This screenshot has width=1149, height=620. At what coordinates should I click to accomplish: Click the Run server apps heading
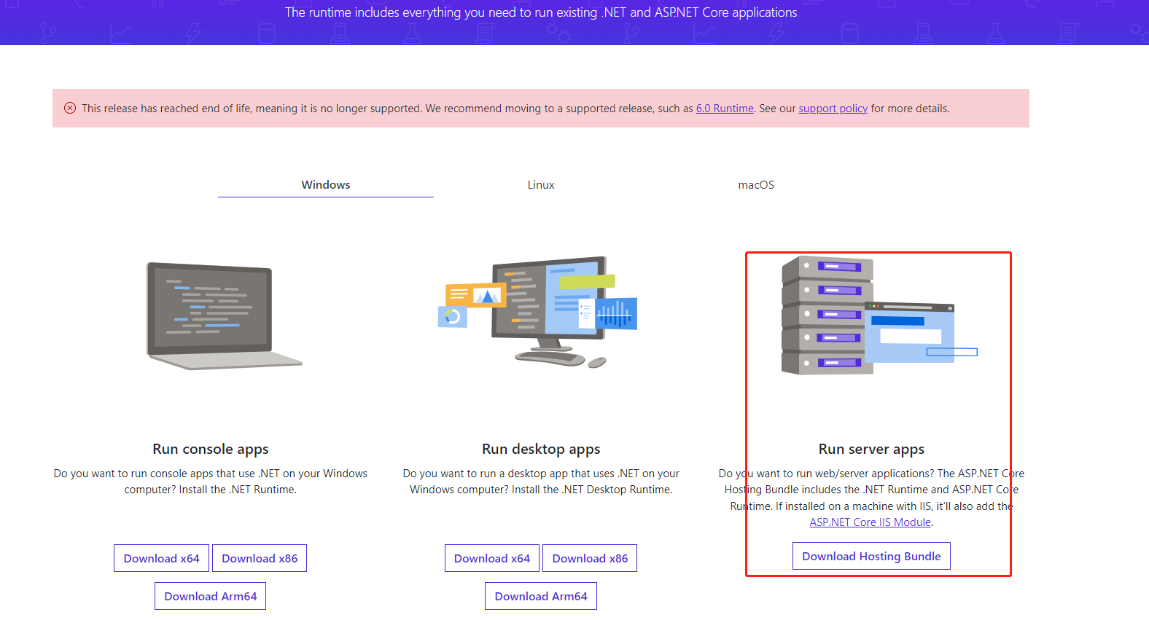(x=871, y=449)
